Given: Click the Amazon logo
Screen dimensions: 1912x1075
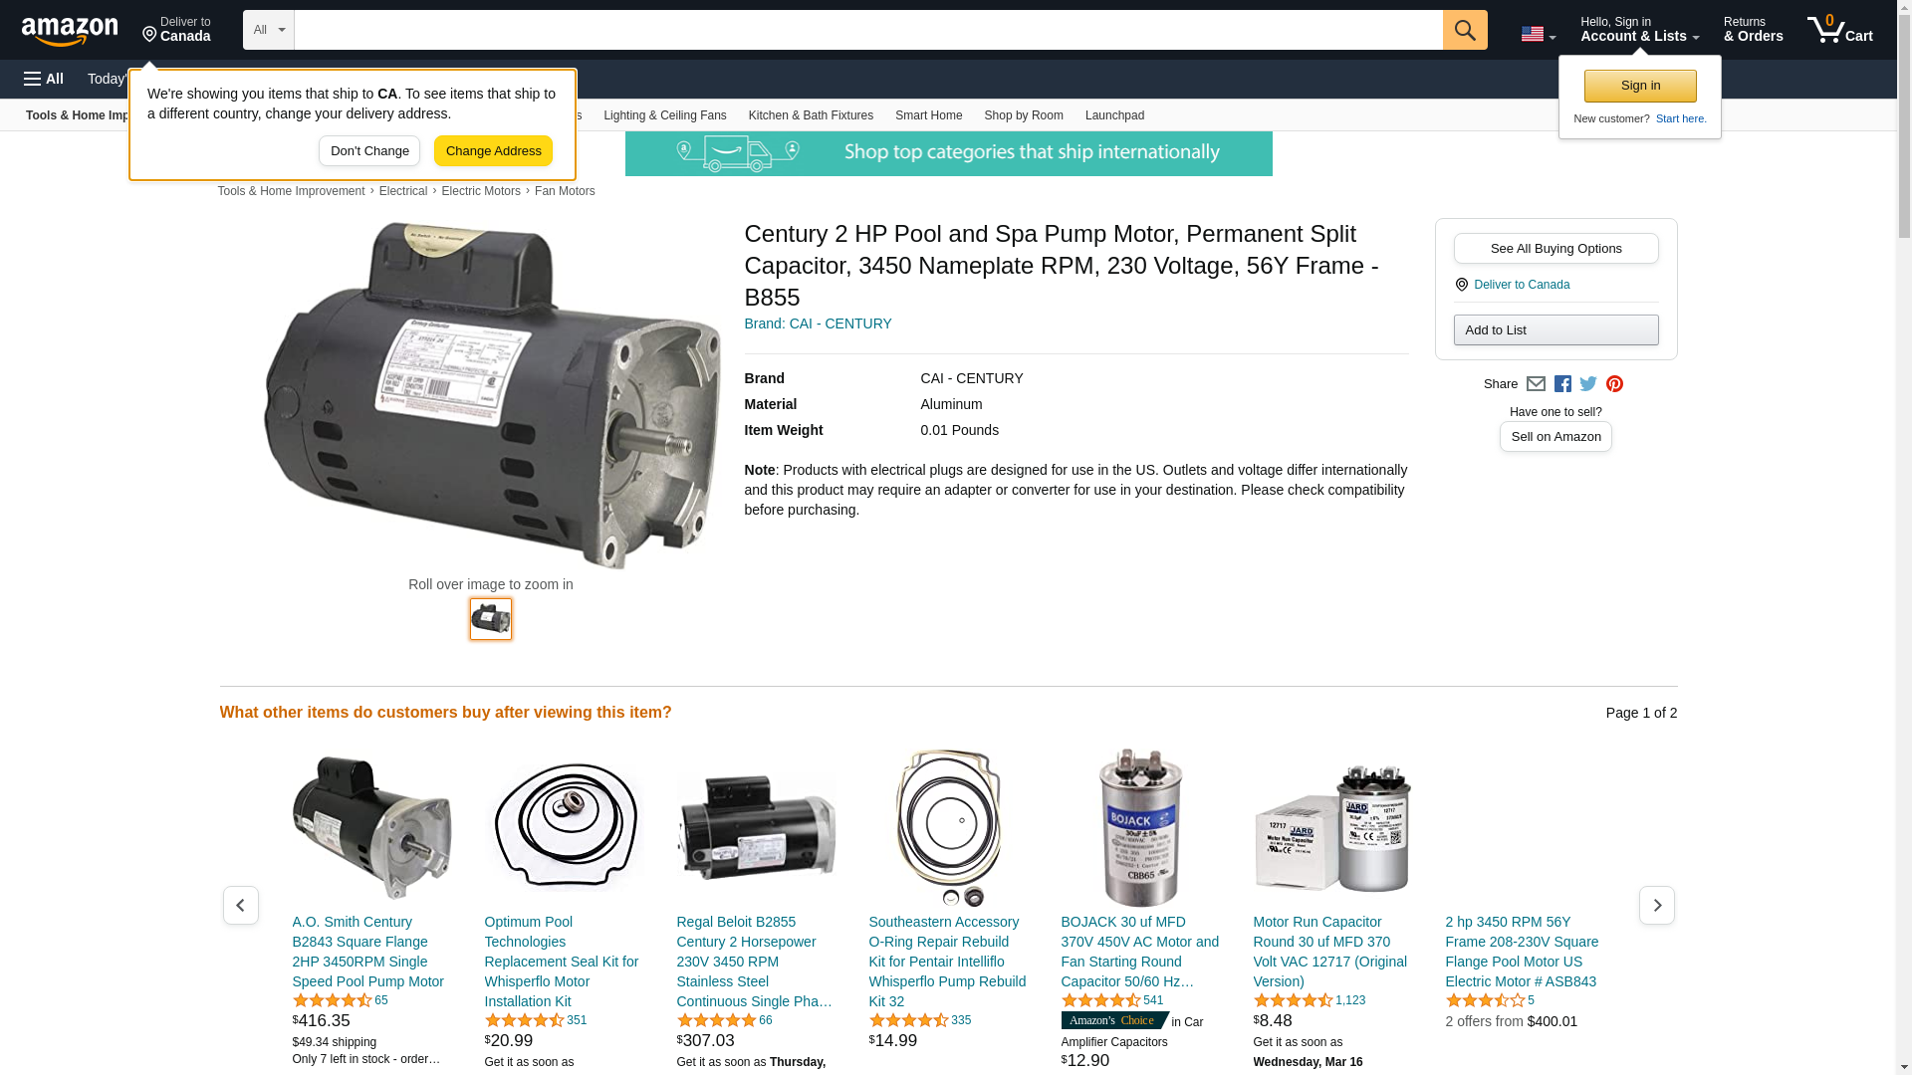Looking at the screenshot, I should pyautogui.click(x=70, y=31).
